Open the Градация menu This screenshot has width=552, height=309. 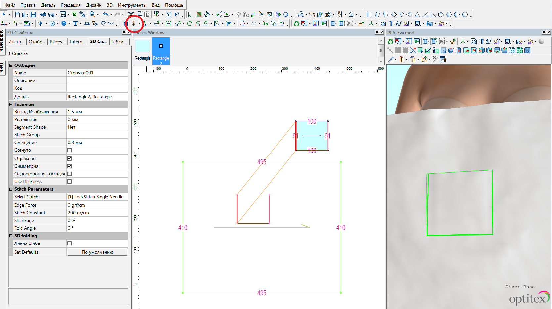point(71,5)
